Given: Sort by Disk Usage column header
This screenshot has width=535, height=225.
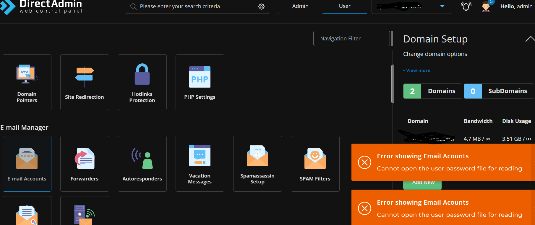Looking at the screenshot, I should pyautogui.click(x=517, y=121).
